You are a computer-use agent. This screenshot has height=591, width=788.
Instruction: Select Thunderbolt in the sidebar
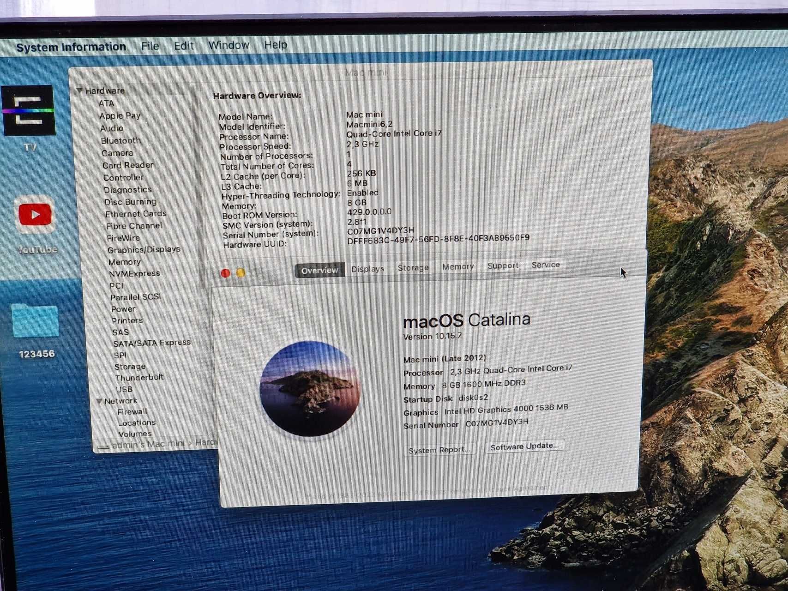[x=139, y=378]
